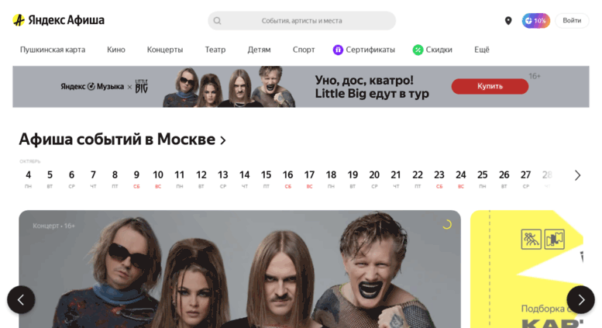Select October 24 in date strip

(461, 179)
